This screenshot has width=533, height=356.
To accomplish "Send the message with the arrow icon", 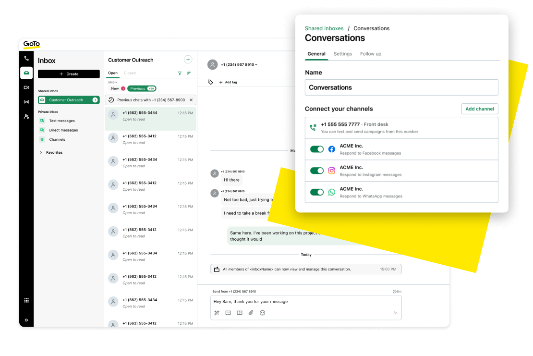I will (x=395, y=312).
